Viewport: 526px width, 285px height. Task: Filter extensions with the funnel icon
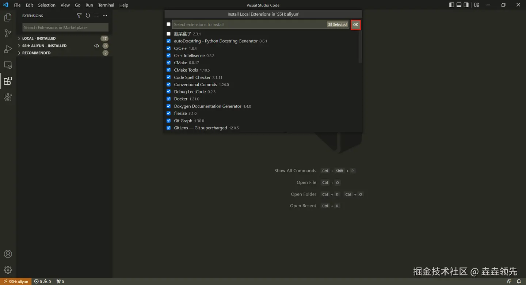coord(79,16)
